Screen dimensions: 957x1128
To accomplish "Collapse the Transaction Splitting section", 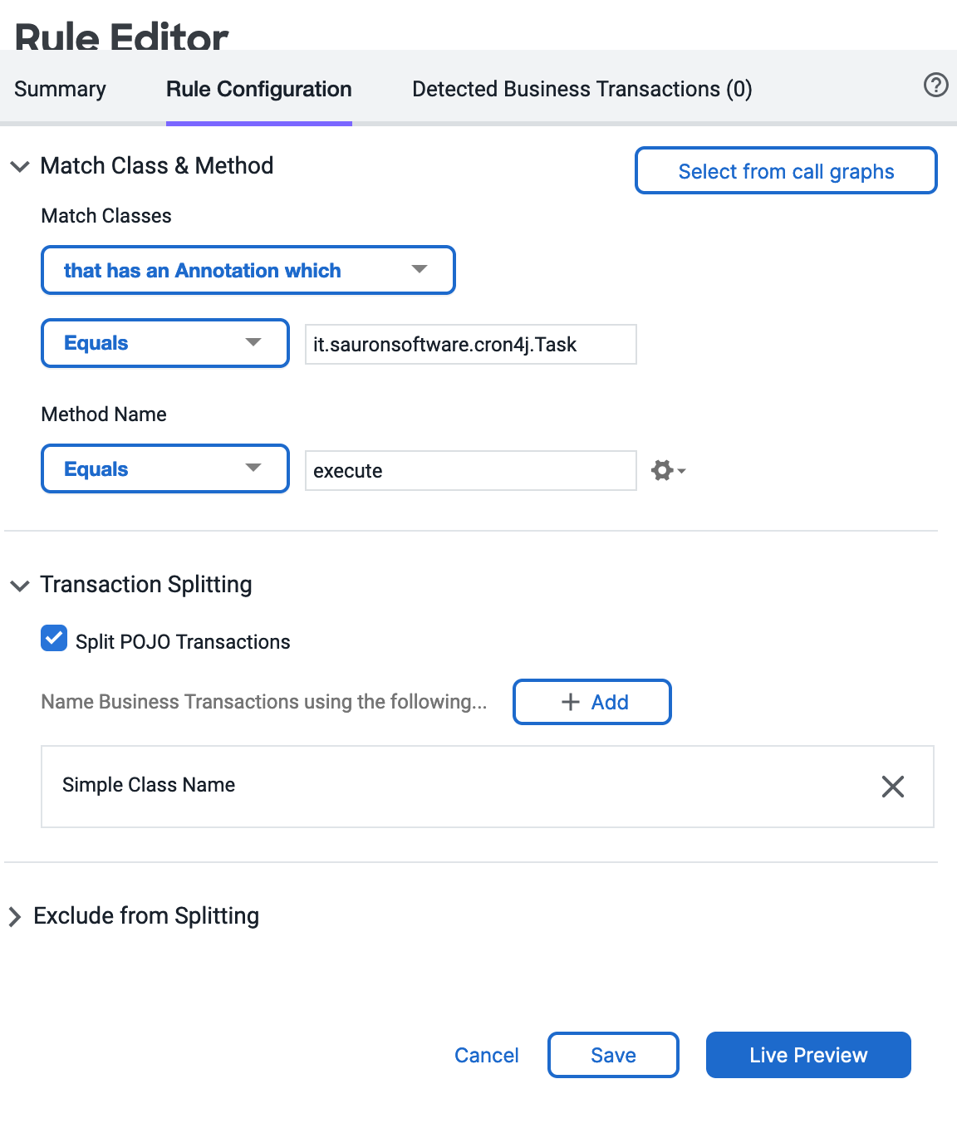I will click(x=19, y=586).
